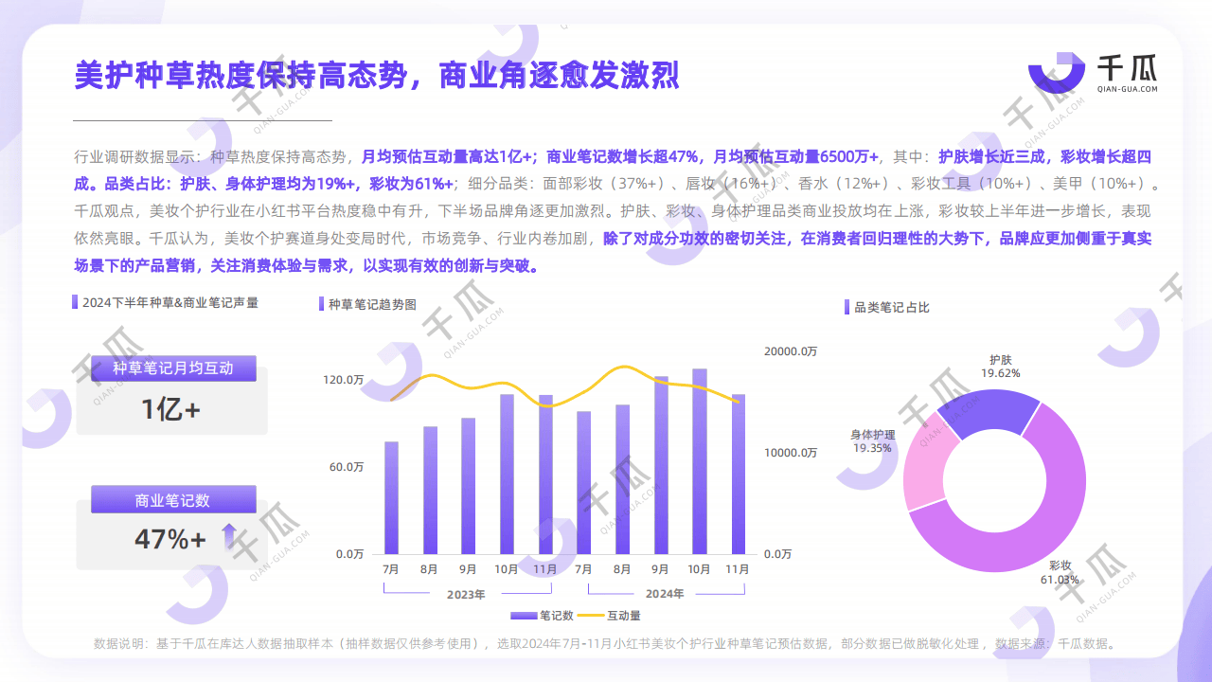This screenshot has height=682, width=1212.
Task: Click the 10000.0万 right axis label
Action: click(791, 453)
